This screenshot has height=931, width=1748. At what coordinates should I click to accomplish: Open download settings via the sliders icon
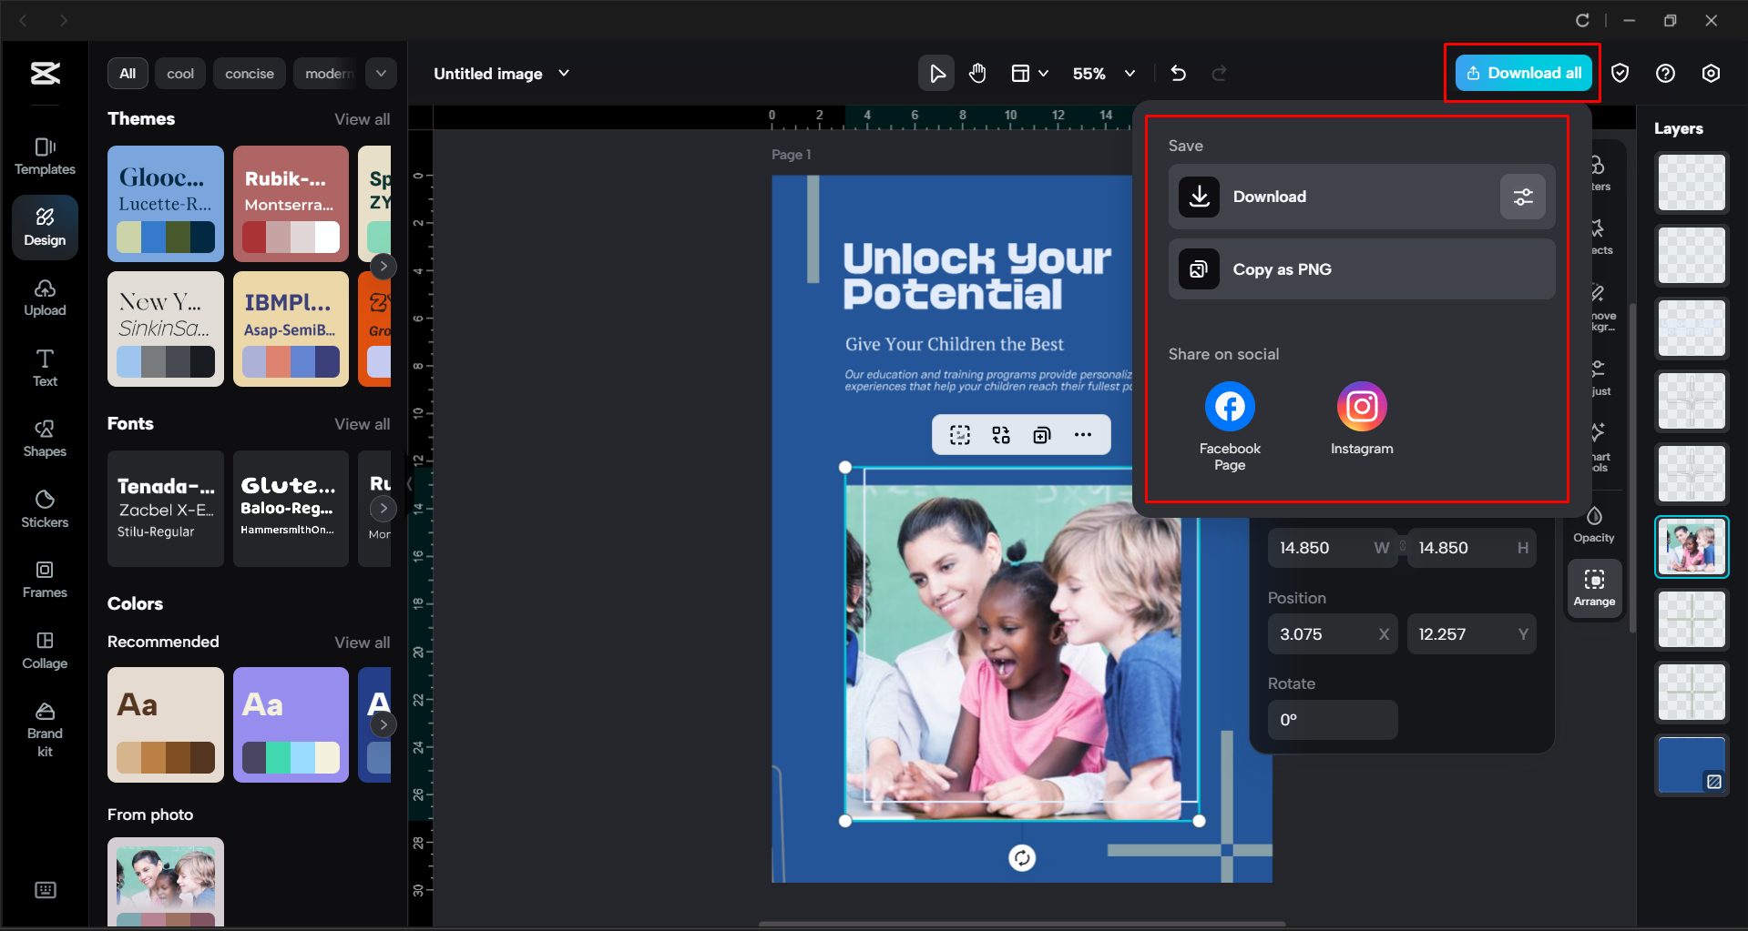point(1522,196)
